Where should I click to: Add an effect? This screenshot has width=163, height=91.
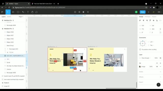coord(160,77)
